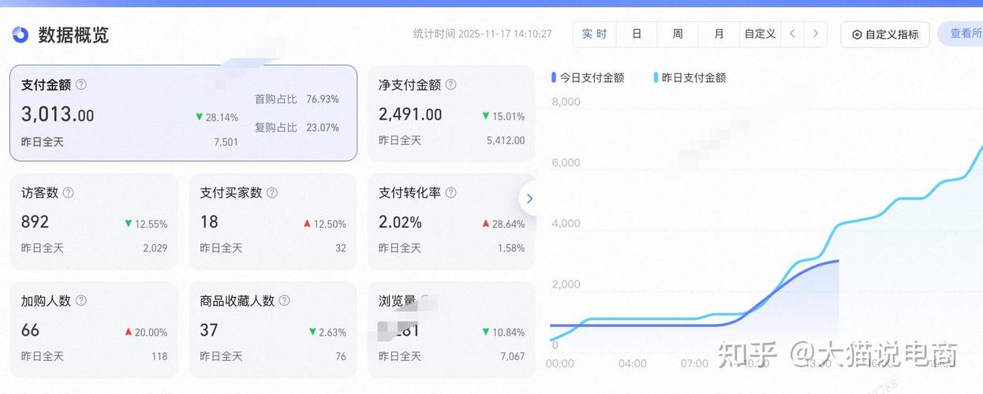Toggle 今日支付金额 legend series
The height and width of the screenshot is (394, 983).
[588, 77]
